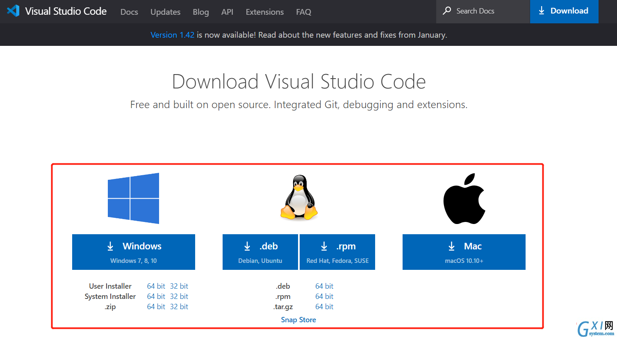Click the blue Download button in header
This screenshot has width=617, height=337.
(564, 11)
